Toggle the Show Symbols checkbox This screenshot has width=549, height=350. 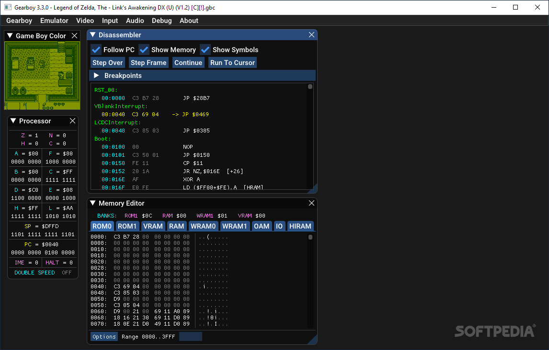coord(205,50)
